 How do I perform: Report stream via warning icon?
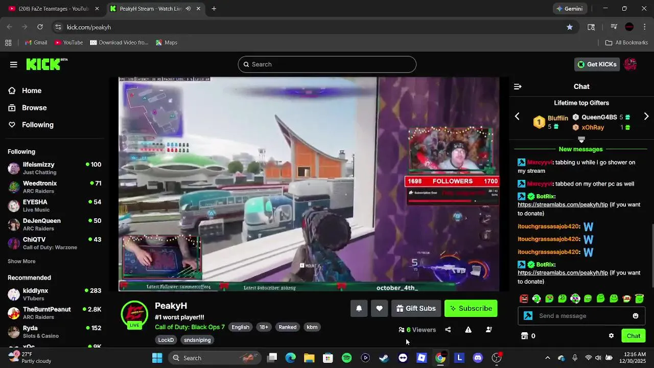468,330
